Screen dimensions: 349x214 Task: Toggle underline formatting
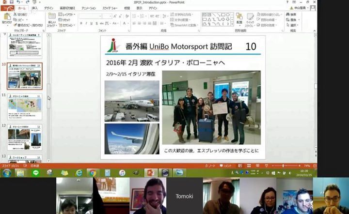(91, 23)
